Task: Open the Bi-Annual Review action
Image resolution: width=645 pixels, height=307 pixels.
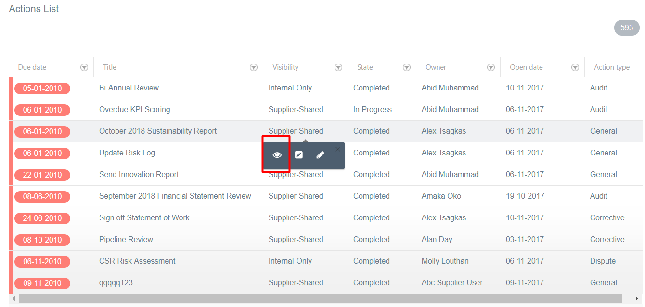Action: pos(129,88)
